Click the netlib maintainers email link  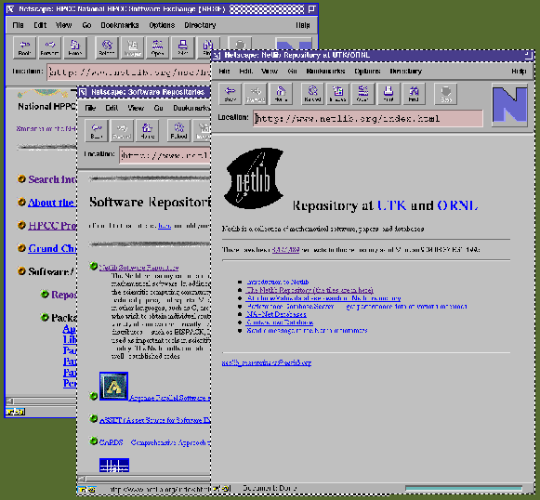pos(267,362)
